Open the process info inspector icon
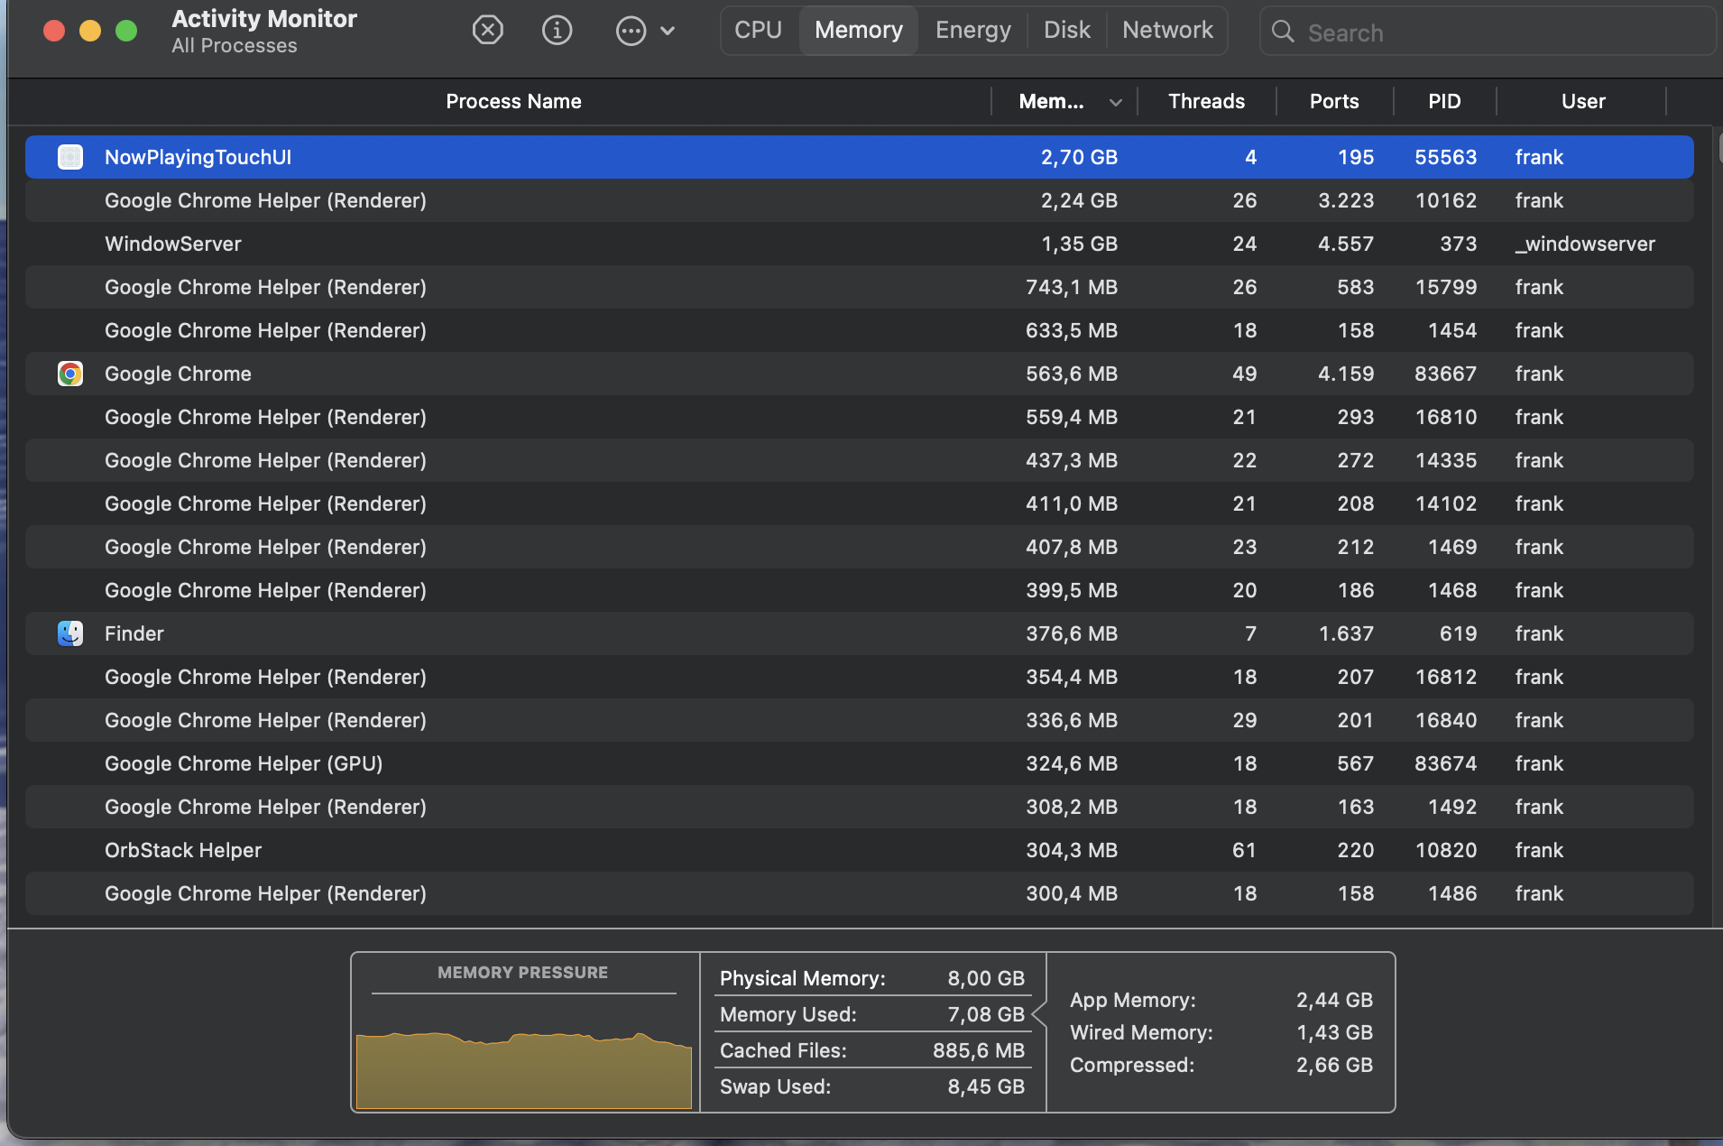 click(x=557, y=31)
